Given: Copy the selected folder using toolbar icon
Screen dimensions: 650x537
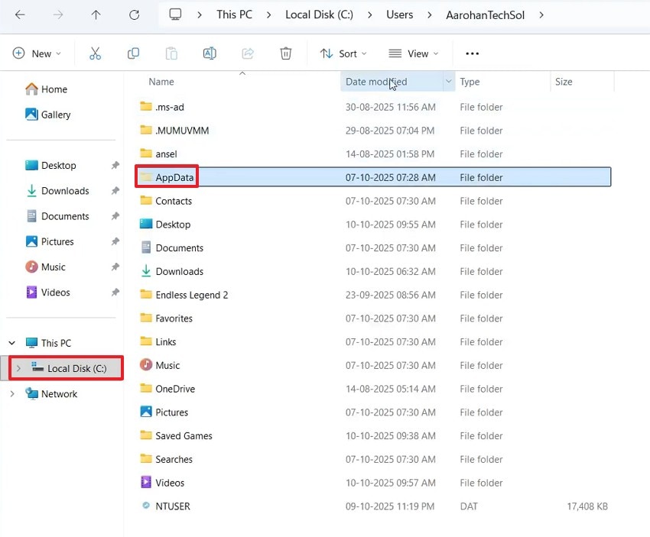Looking at the screenshot, I should [x=133, y=53].
